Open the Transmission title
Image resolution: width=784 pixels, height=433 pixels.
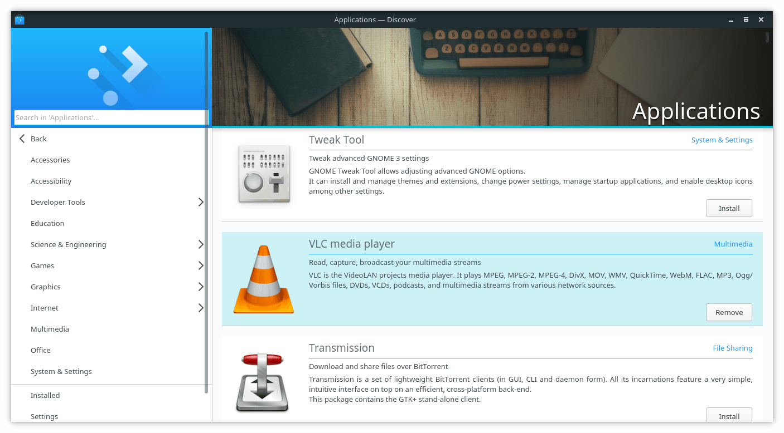coord(342,348)
